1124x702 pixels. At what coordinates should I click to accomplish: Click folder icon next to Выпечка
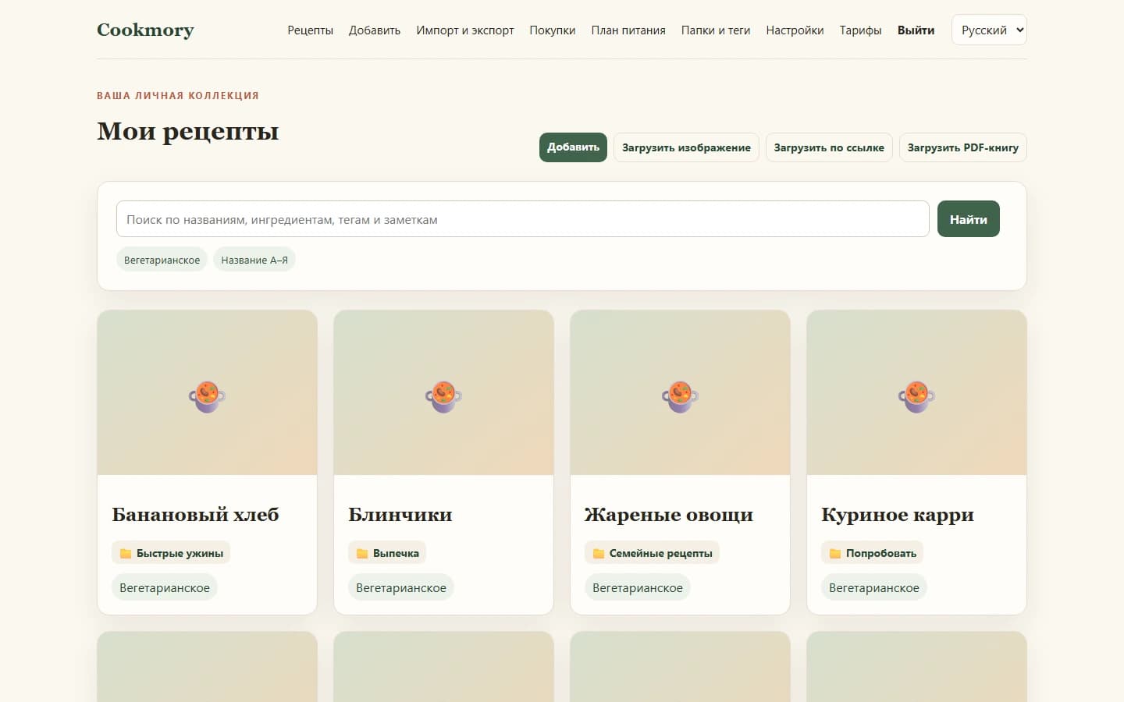click(362, 553)
